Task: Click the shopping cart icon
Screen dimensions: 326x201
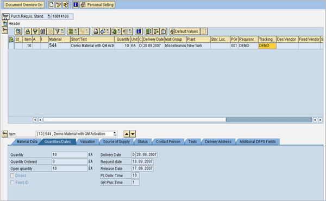Action: 5,17
